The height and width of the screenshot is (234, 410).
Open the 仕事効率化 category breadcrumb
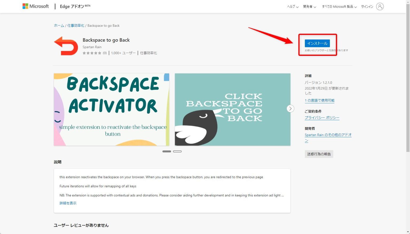click(76, 25)
